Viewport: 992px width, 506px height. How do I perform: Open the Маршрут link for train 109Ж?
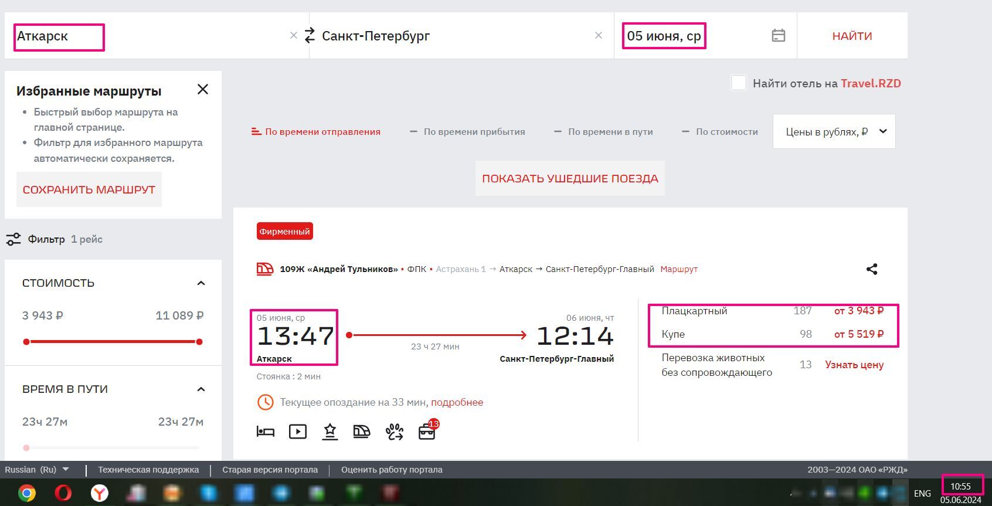[679, 269]
